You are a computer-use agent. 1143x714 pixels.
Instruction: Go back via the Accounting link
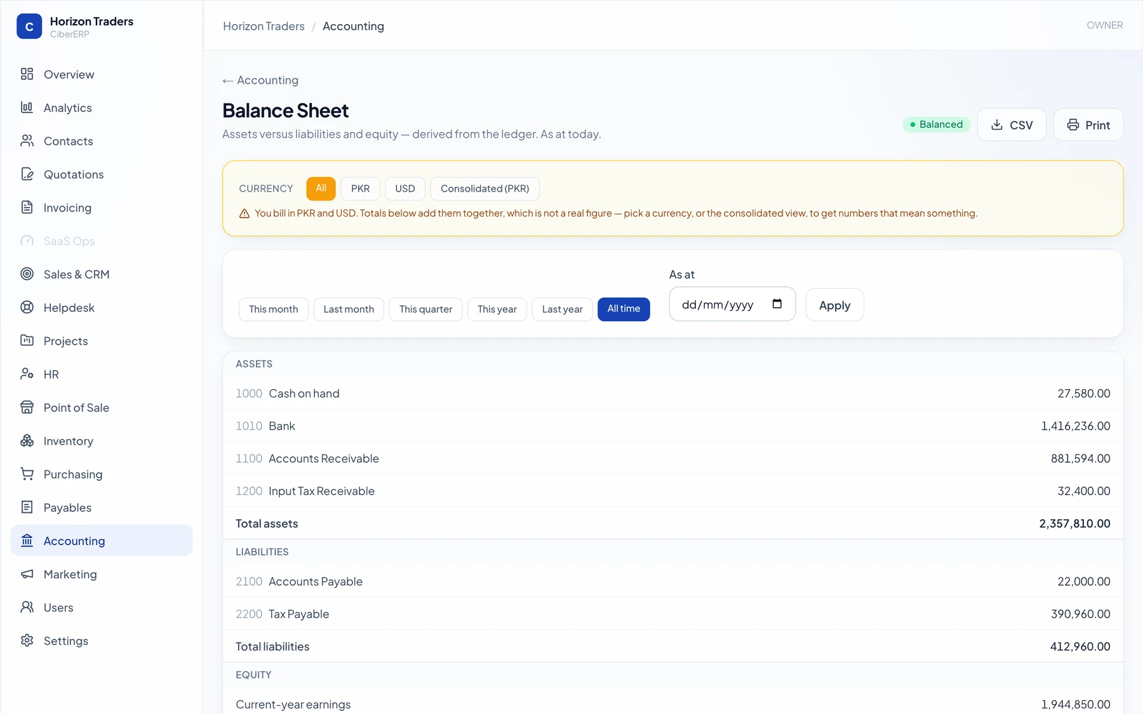pos(260,80)
